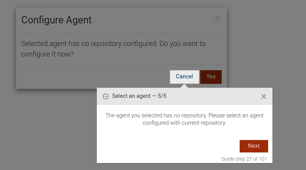Click the Configure Agent dialog title
This screenshot has width=306, height=170.
pos(56,20)
